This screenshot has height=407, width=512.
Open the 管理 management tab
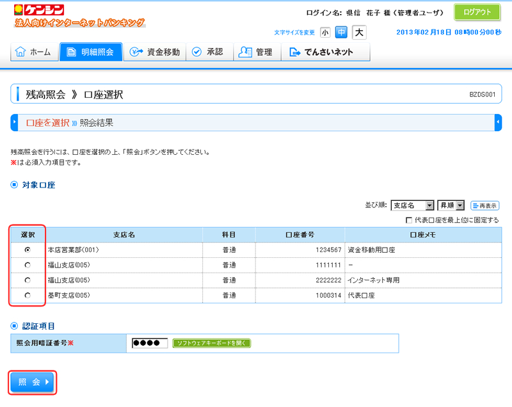[x=255, y=52]
